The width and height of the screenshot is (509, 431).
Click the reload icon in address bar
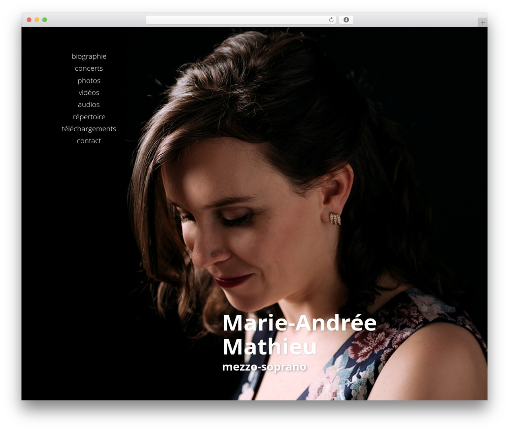click(x=331, y=20)
